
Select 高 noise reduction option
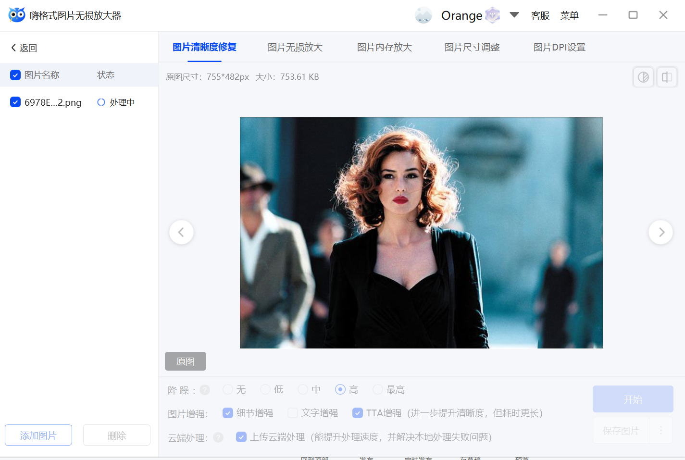click(x=340, y=389)
